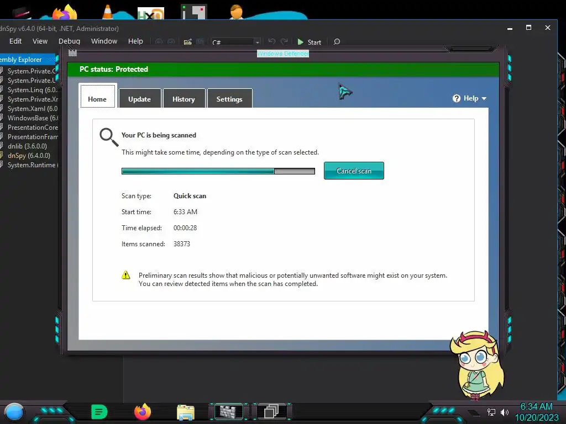
Task: Click the Windows Defender title label
Action: (283, 54)
